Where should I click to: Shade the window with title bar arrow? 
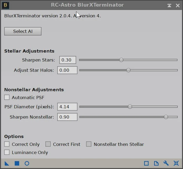click(x=169, y=5)
